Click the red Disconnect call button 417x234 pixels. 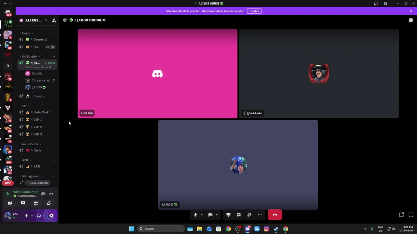(x=275, y=215)
